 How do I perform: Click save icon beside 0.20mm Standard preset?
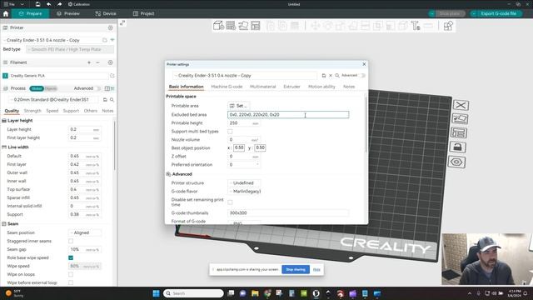click(105, 100)
